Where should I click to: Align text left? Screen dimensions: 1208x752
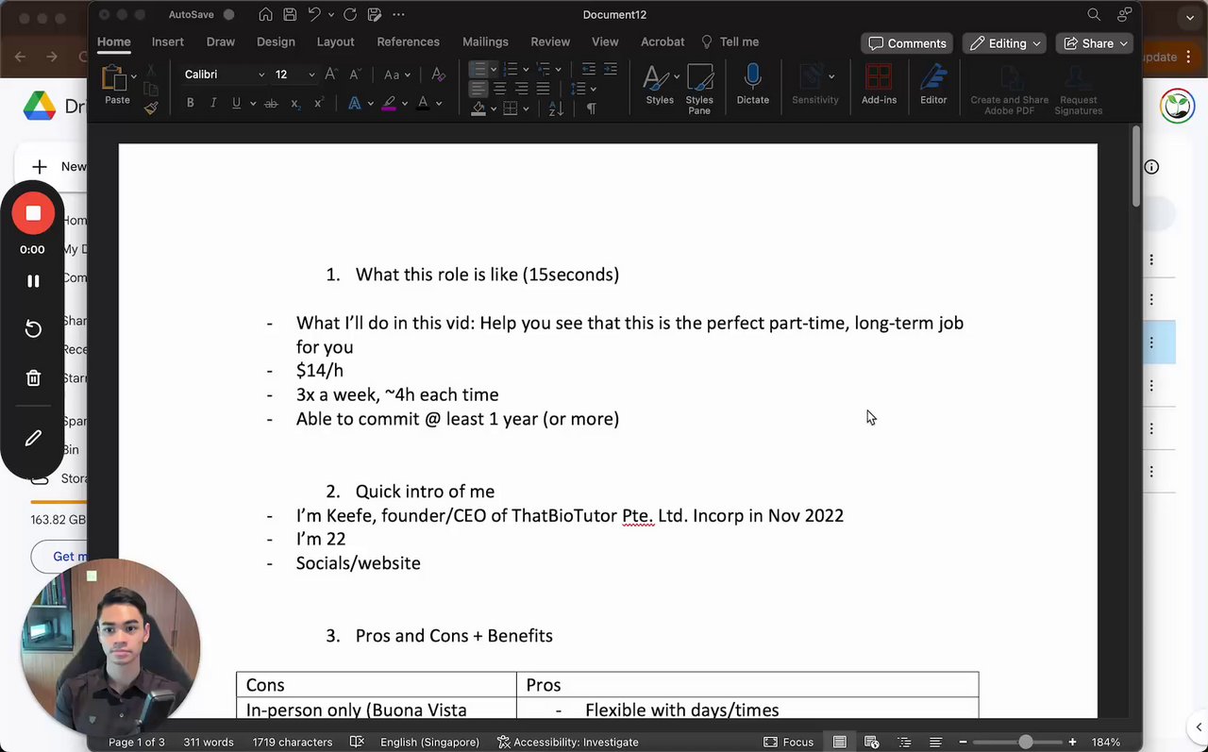click(x=478, y=89)
